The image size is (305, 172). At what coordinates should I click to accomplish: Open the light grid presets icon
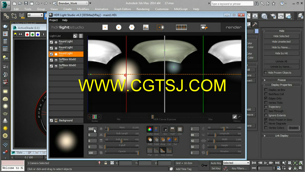click(181, 27)
